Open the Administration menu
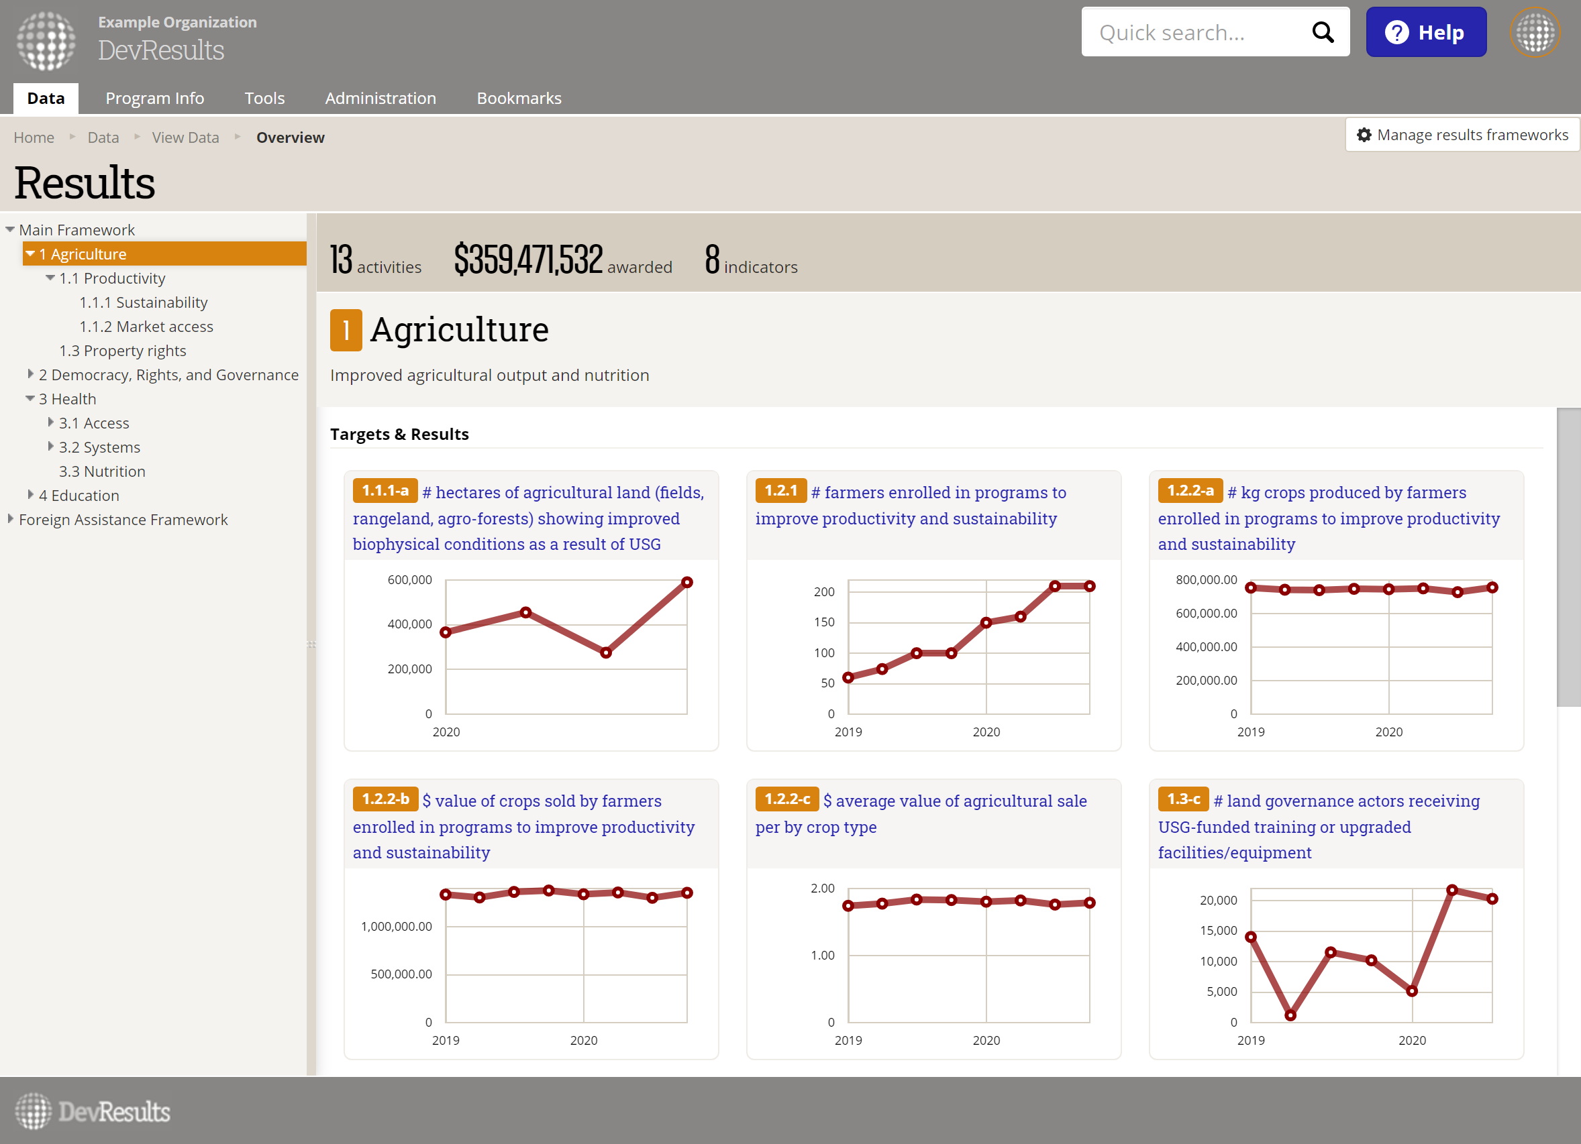 (x=380, y=98)
